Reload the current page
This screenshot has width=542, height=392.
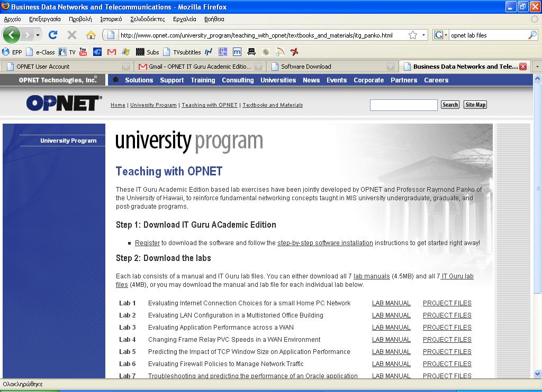[53, 35]
